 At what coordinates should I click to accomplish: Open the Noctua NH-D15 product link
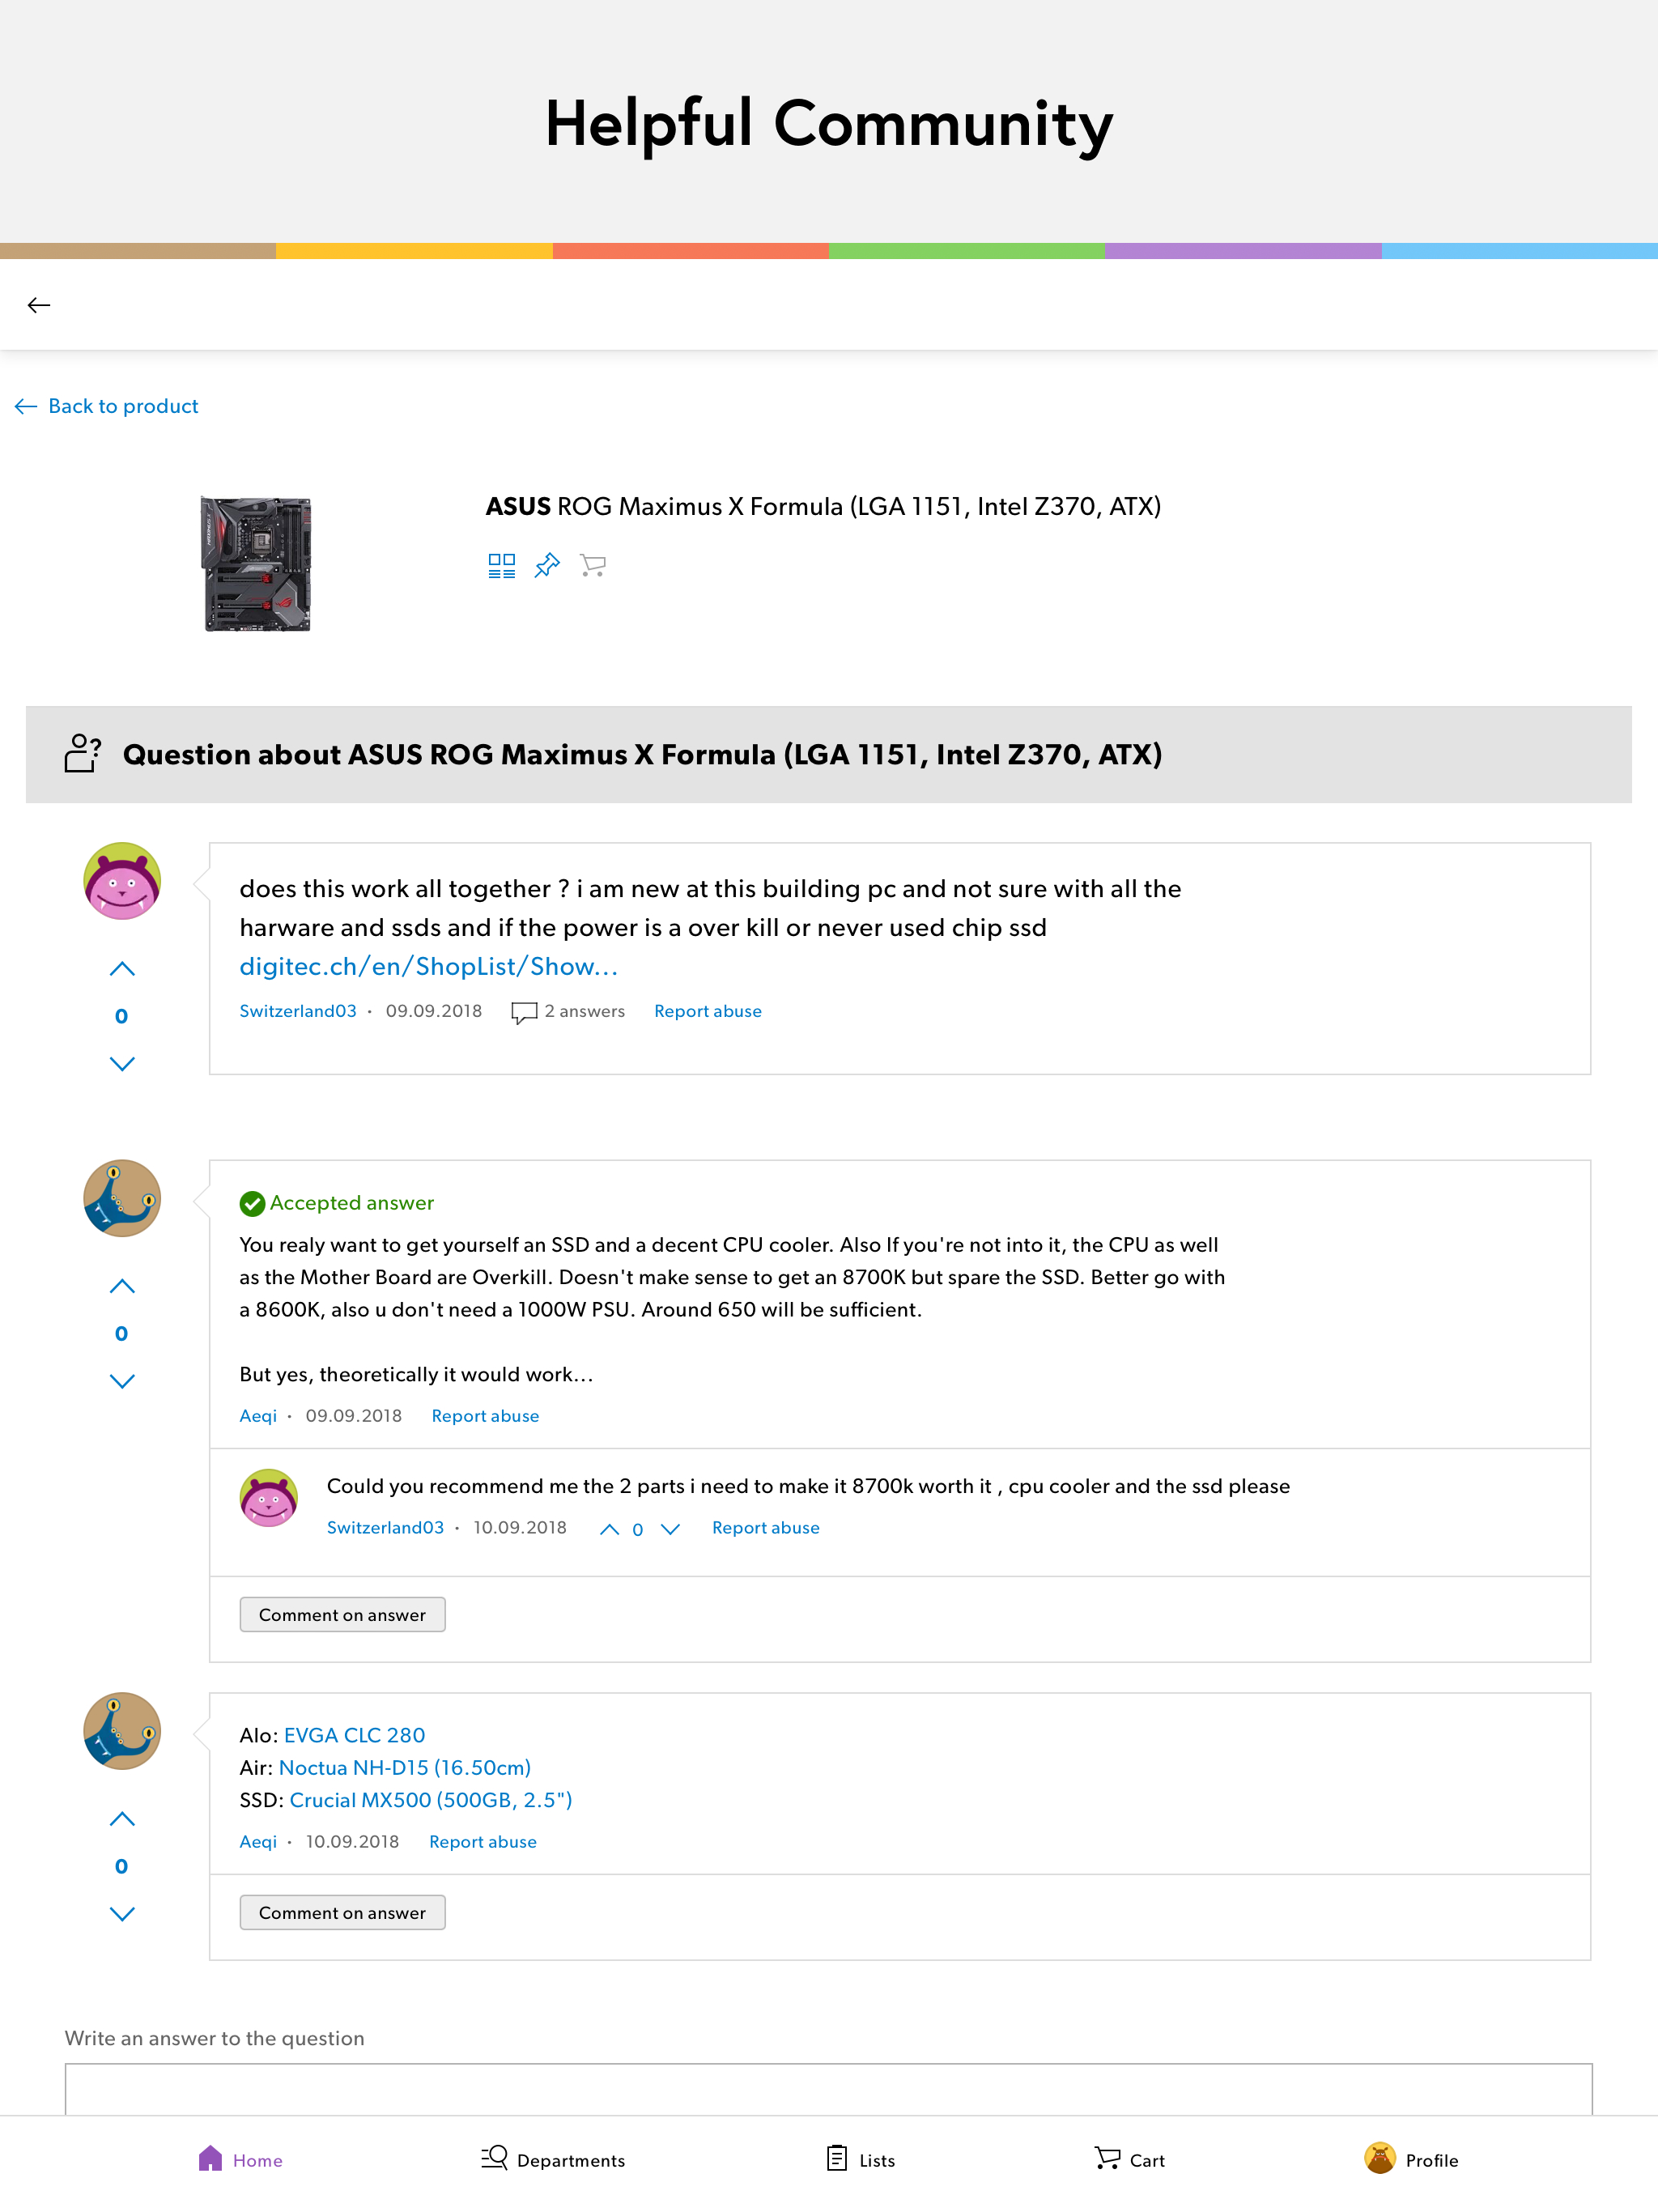[x=404, y=1767]
